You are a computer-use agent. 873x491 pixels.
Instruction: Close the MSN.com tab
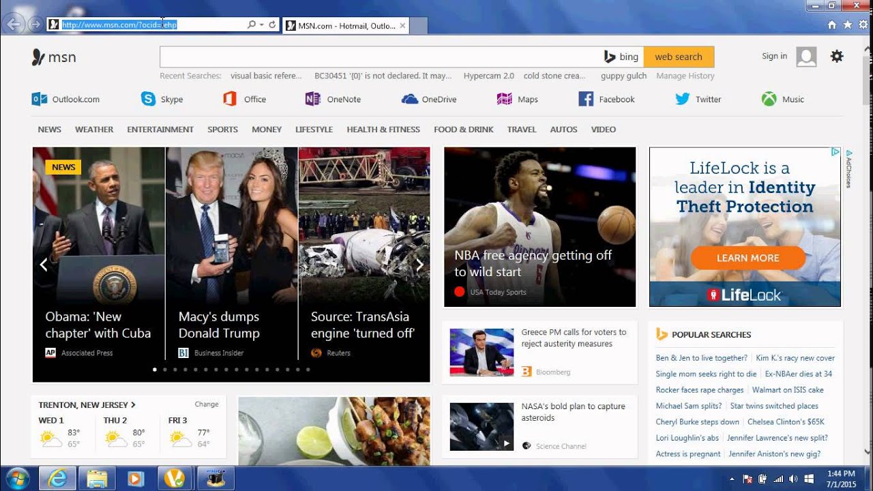(x=402, y=26)
